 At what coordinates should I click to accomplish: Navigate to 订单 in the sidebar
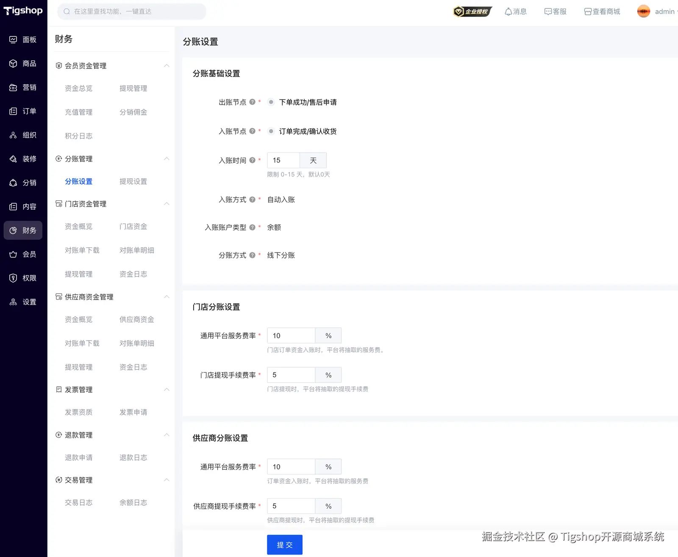pyautogui.click(x=23, y=111)
